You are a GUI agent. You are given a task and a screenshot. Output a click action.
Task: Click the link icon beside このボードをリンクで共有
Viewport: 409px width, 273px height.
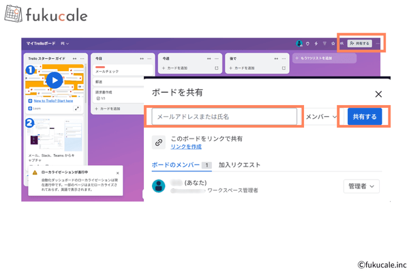158,143
